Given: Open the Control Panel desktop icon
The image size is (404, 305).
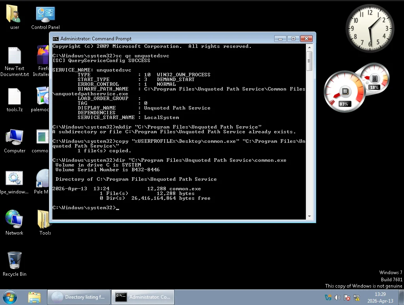Looking at the screenshot, I should [46, 17].
